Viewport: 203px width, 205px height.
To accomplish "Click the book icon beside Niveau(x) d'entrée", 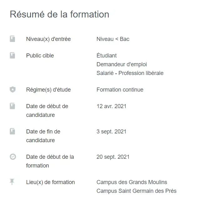I will click(x=12, y=39).
